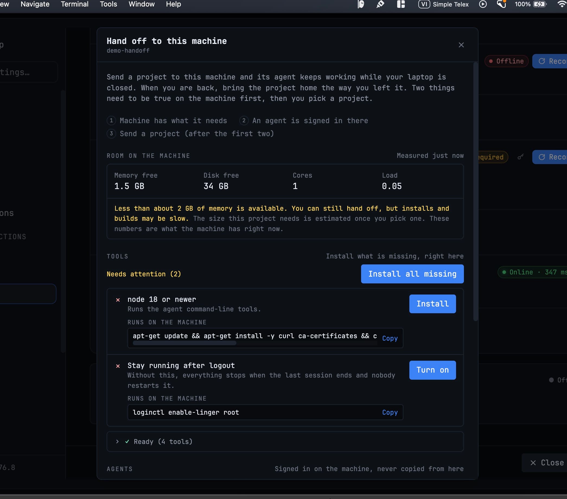567x499 pixels.
Task: Click the horizontal scrollbar under apt-get command
Action: pos(184,343)
